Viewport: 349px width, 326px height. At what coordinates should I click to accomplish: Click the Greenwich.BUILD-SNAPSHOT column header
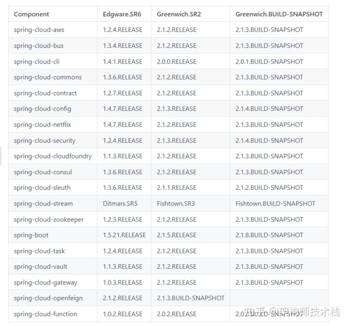pyautogui.click(x=279, y=14)
